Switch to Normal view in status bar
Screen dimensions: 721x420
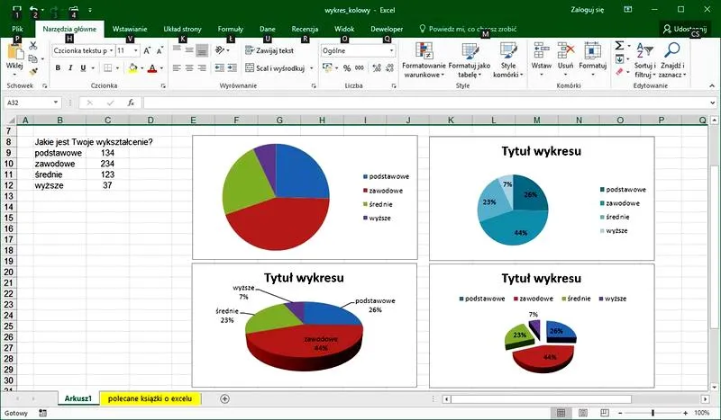[561, 413]
